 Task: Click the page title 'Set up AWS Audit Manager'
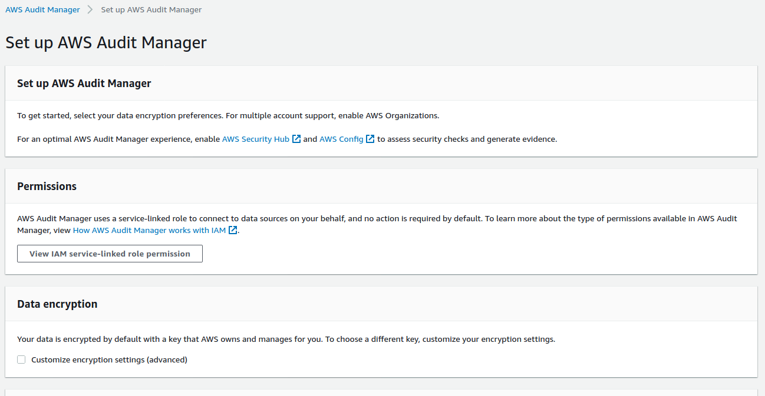point(106,42)
